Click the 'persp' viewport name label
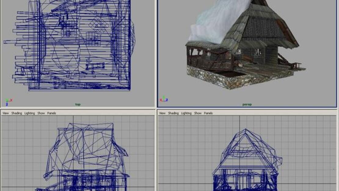The image size is (339, 191). pyautogui.click(x=247, y=104)
